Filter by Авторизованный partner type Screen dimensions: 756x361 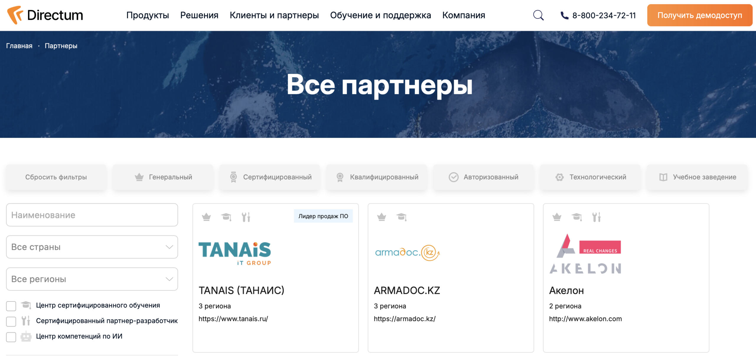(x=484, y=177)
